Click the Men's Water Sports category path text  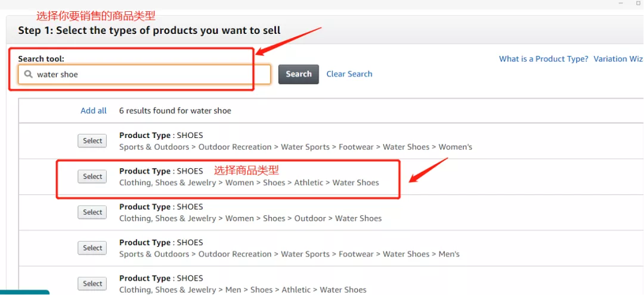point(289,254)
